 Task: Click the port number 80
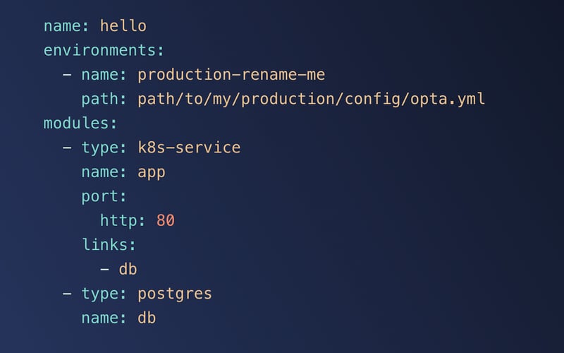coord(166,220)
